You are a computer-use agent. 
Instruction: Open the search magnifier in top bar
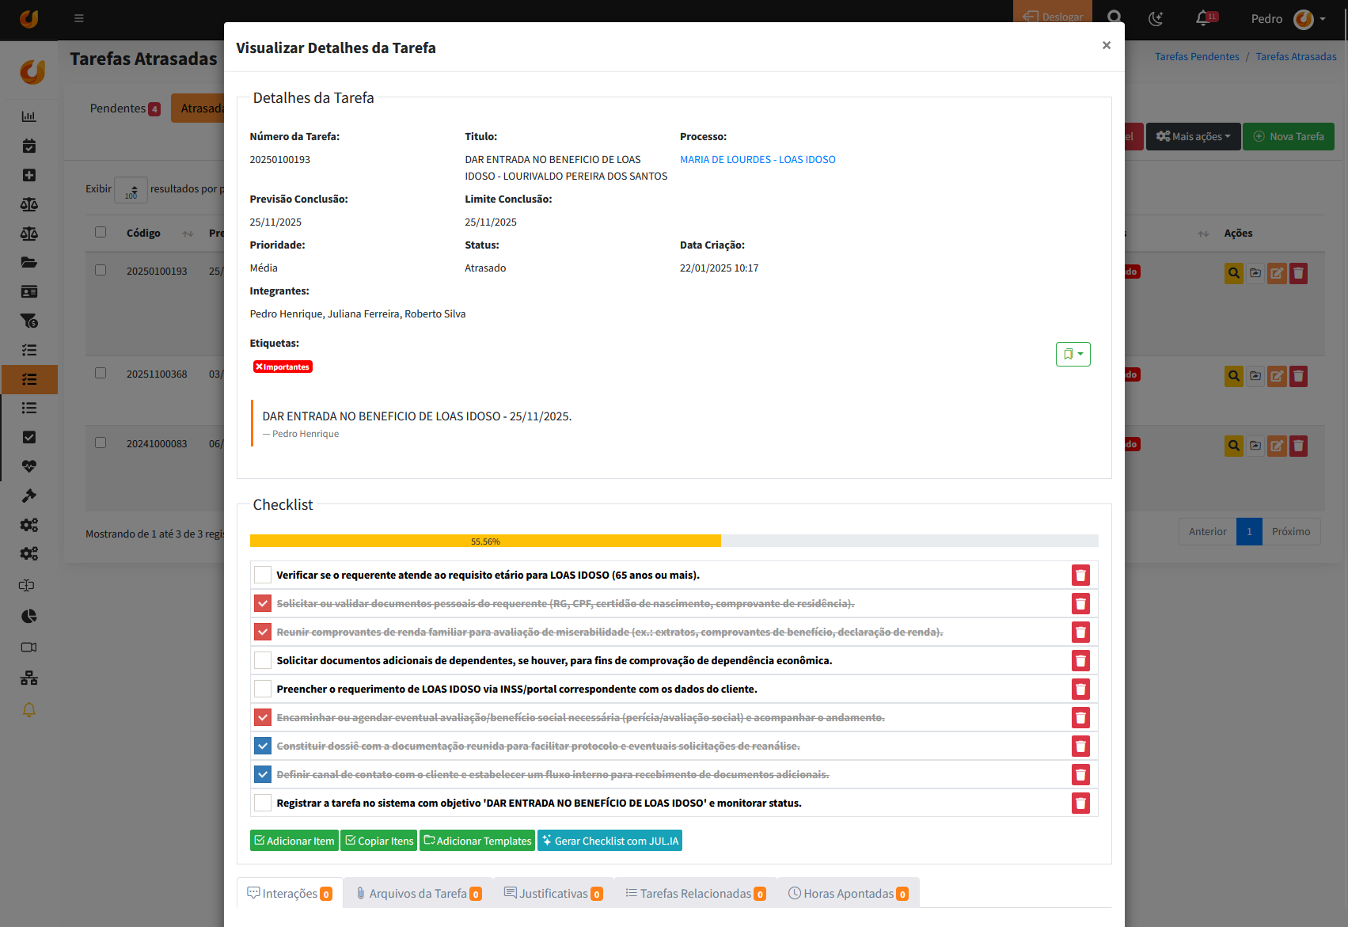1114,18
